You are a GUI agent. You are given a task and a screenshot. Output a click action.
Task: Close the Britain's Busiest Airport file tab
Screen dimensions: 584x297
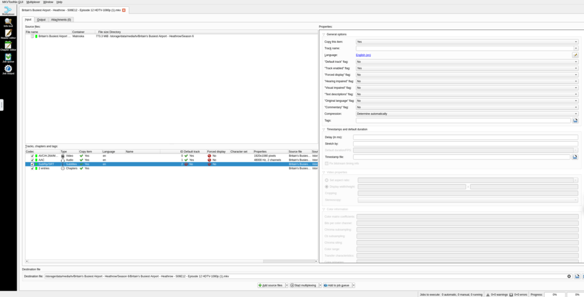click(x=124, y=10)
